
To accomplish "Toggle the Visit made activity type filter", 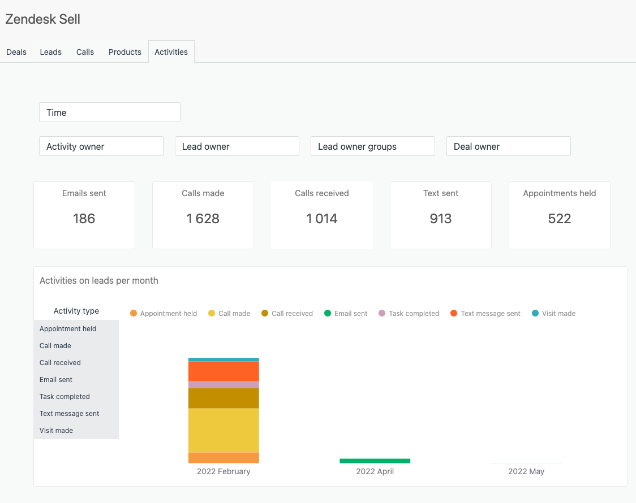I will (56, 430).
